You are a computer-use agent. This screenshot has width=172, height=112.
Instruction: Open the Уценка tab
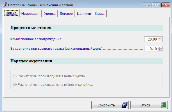tap(50, 13)
